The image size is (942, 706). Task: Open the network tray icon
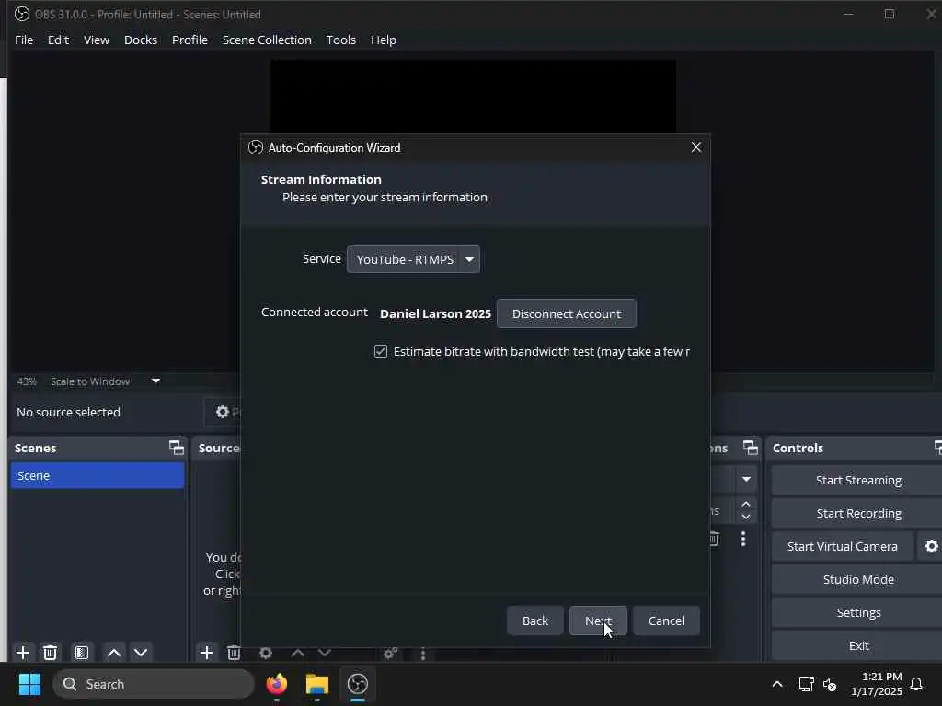(806, 684)
